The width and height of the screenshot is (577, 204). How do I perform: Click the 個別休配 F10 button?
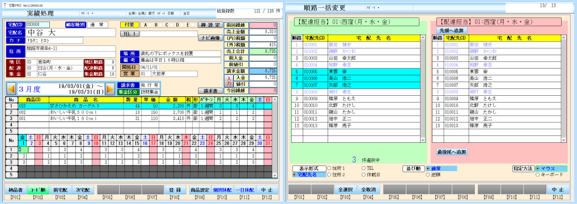pos(222,190)
